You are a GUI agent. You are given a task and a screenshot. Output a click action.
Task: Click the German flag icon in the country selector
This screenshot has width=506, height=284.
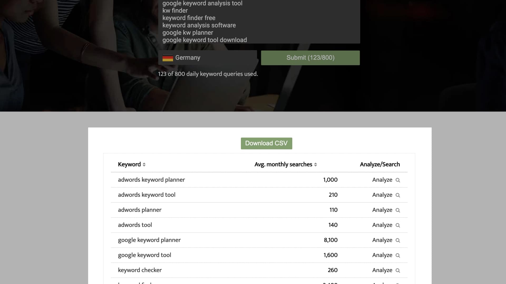pyautogui.click(x=168, y=57)
